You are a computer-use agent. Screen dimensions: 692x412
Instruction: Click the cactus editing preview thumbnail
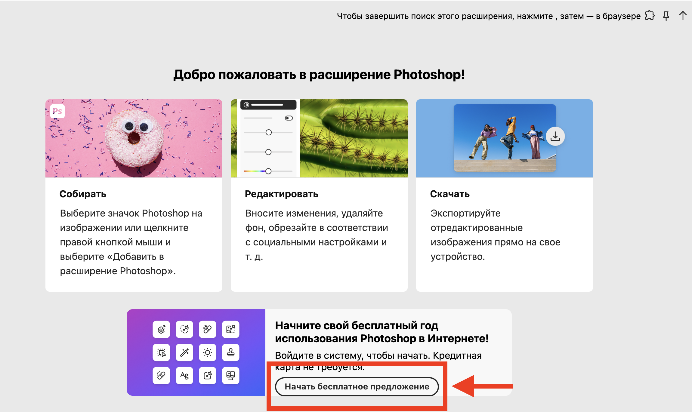click(x=352, y=138)
